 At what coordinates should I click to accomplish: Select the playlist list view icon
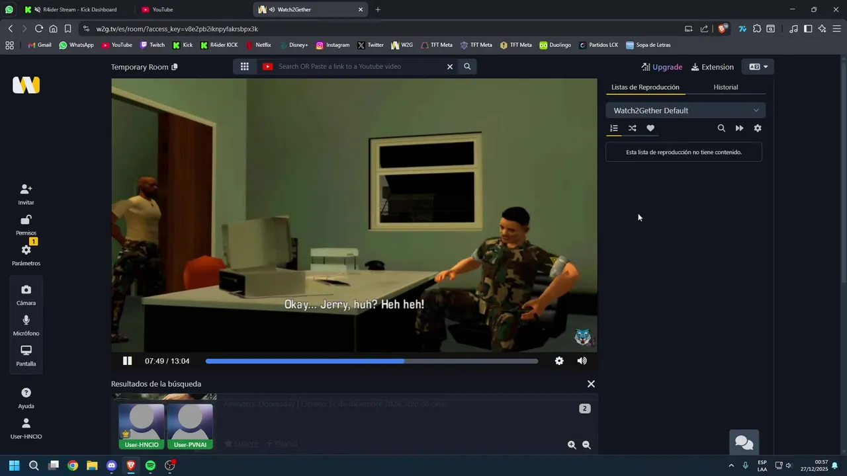click(x=614, y=128)
